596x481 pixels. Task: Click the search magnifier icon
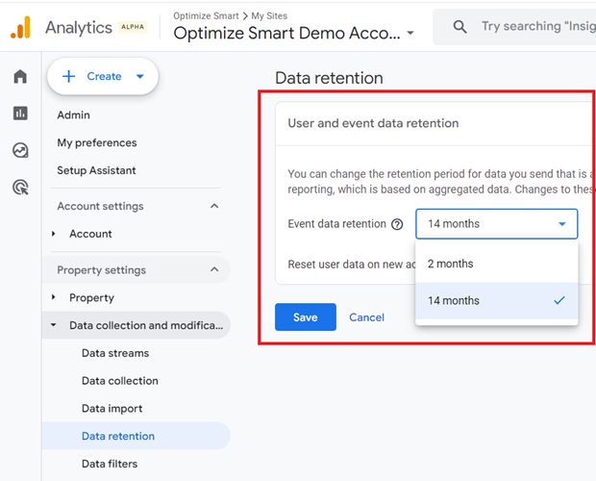tap(460, 27)
